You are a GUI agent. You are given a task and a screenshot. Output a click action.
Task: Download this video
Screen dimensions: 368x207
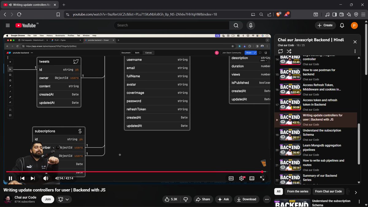(x=247, y=199)
